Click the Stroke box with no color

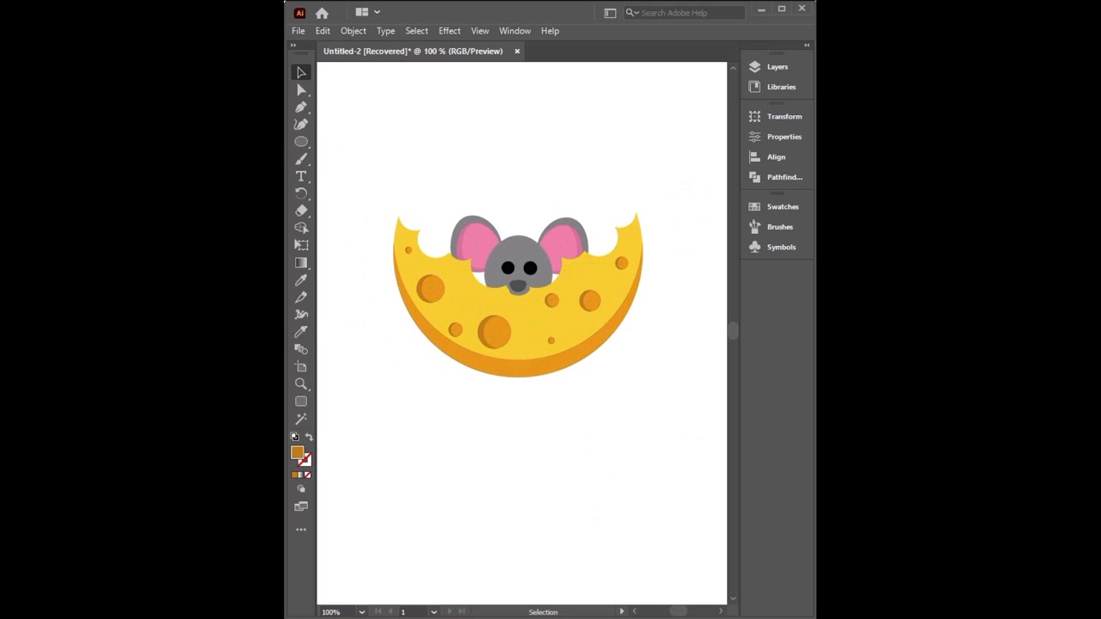[305, 460]
